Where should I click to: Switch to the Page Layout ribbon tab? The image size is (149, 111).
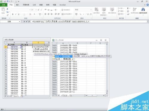(x=26, y=5)
